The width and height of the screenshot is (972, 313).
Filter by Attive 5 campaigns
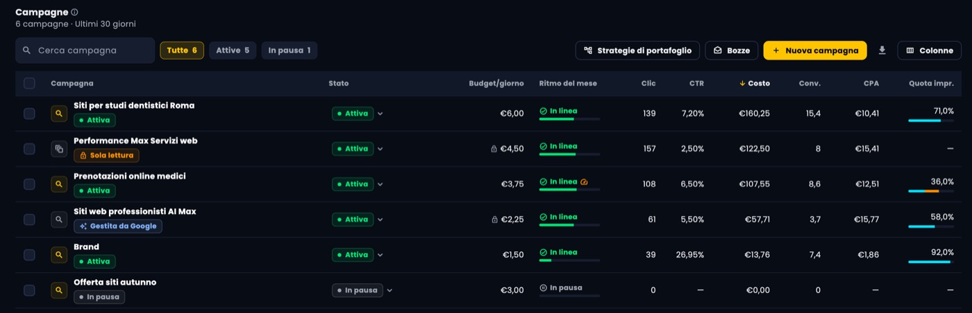tap(233, 51)
